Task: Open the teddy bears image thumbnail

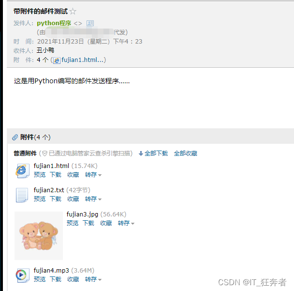Action: 39,236
